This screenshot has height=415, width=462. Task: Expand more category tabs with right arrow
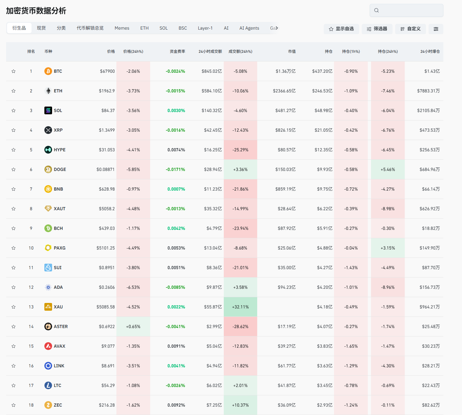click(x=277, y=28)
